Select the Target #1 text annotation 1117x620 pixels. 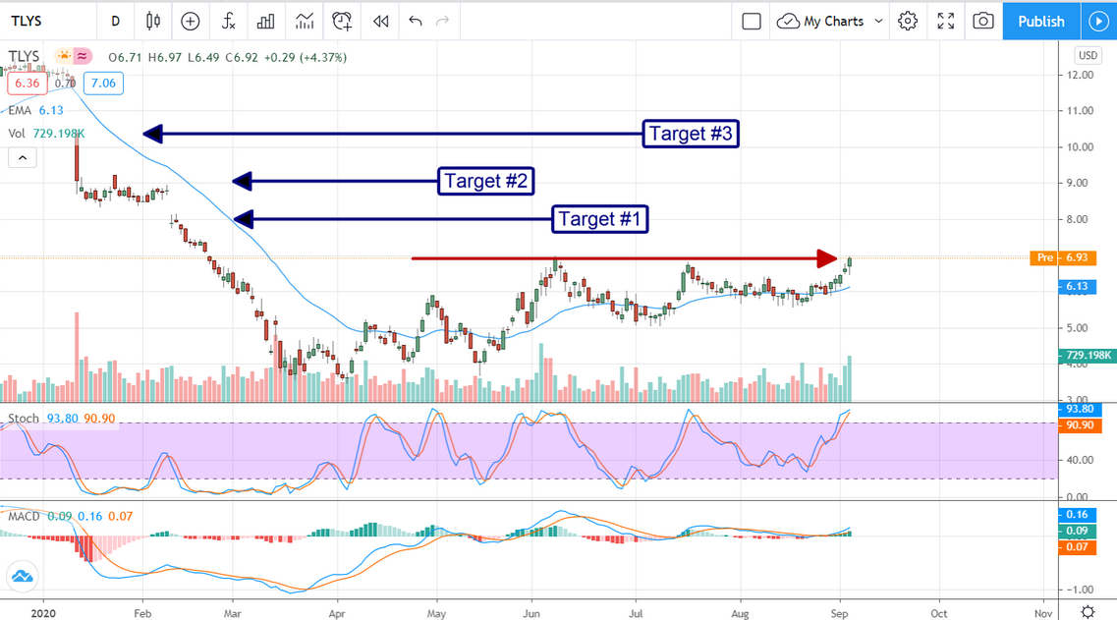coord(600,219)
